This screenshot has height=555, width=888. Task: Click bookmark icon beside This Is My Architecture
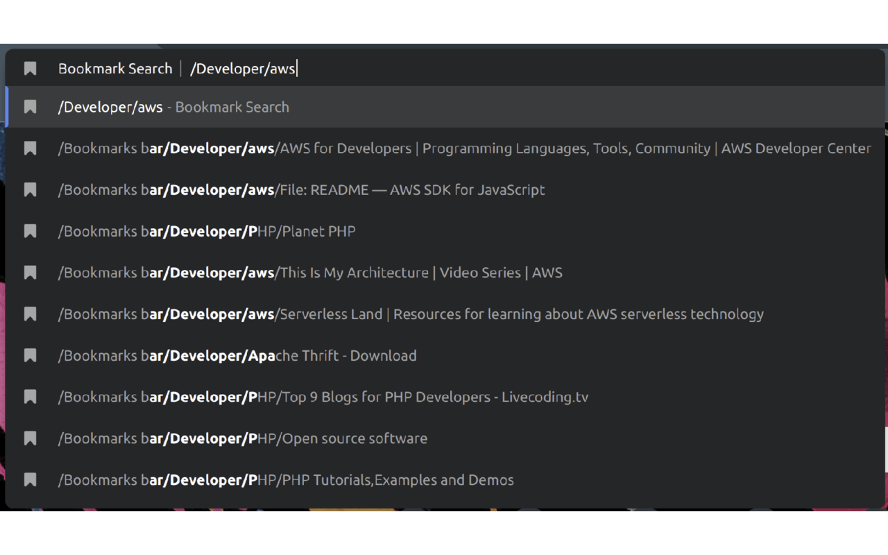point(30,273)
